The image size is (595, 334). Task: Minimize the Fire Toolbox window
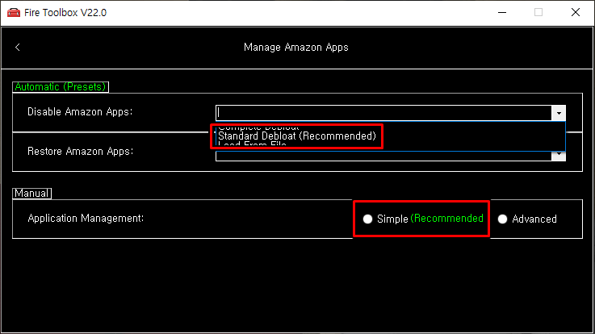[502, 13]
